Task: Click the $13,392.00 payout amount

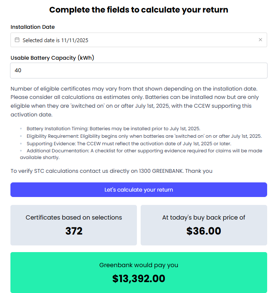Action: tap(139, 279)
